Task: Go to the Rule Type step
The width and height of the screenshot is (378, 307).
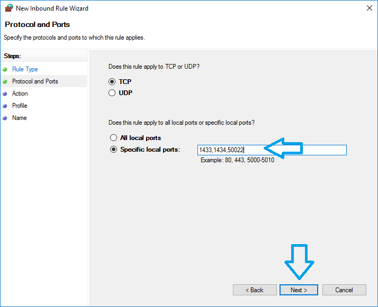Action: (x=25, y=69)
